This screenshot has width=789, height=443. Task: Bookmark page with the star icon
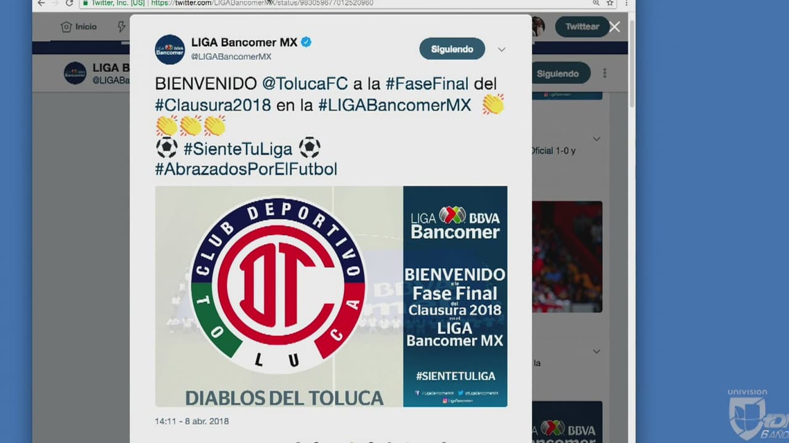[610, 3]
